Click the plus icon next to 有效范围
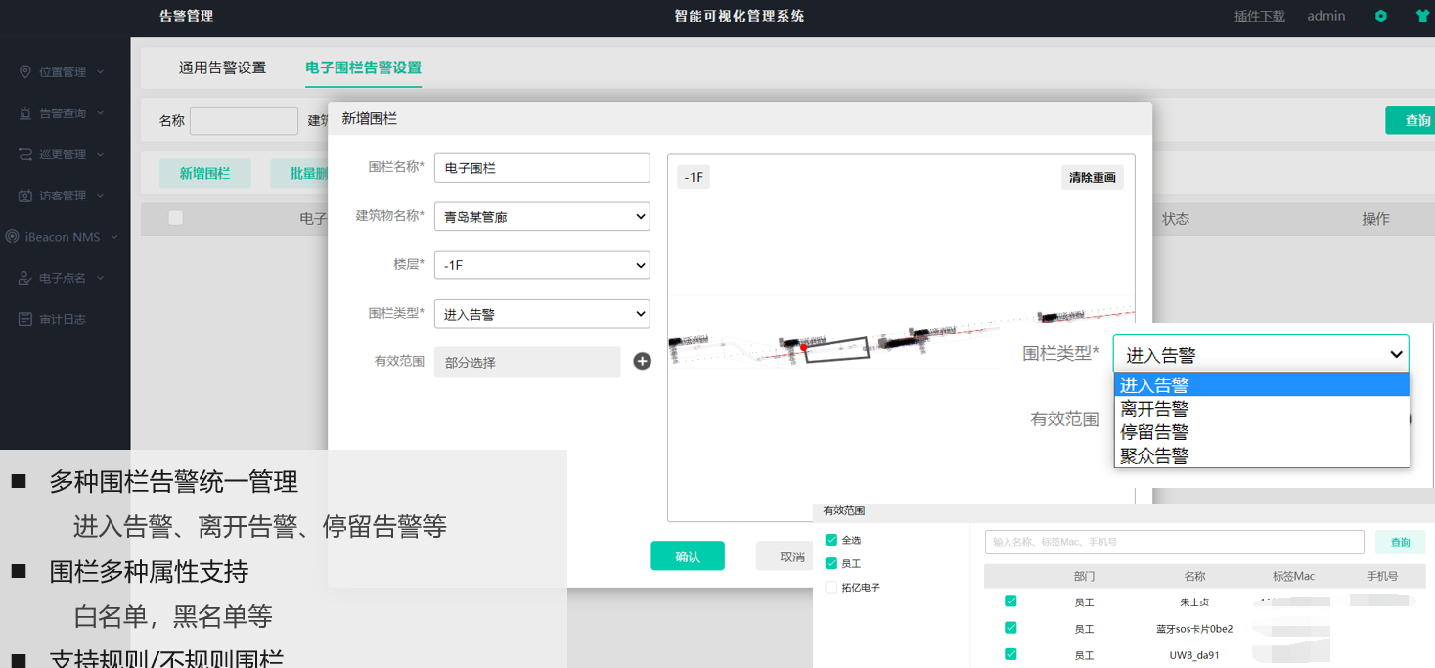1435x668 pixels. click(x=642, y=361)
